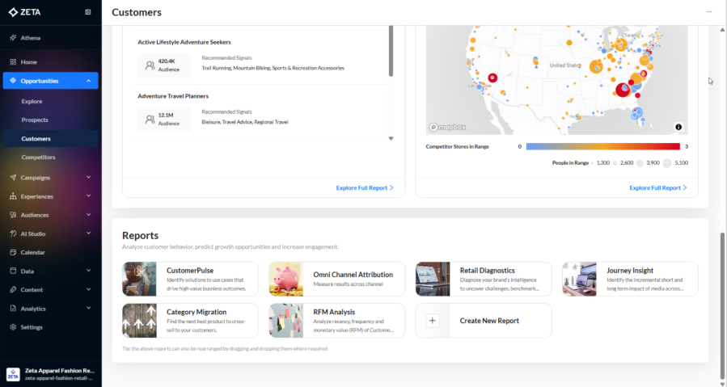The height and width of the screenshot is (387, 727).
Task: Open Explore Full Report under audience list
Action: click(x=365, y=187)
